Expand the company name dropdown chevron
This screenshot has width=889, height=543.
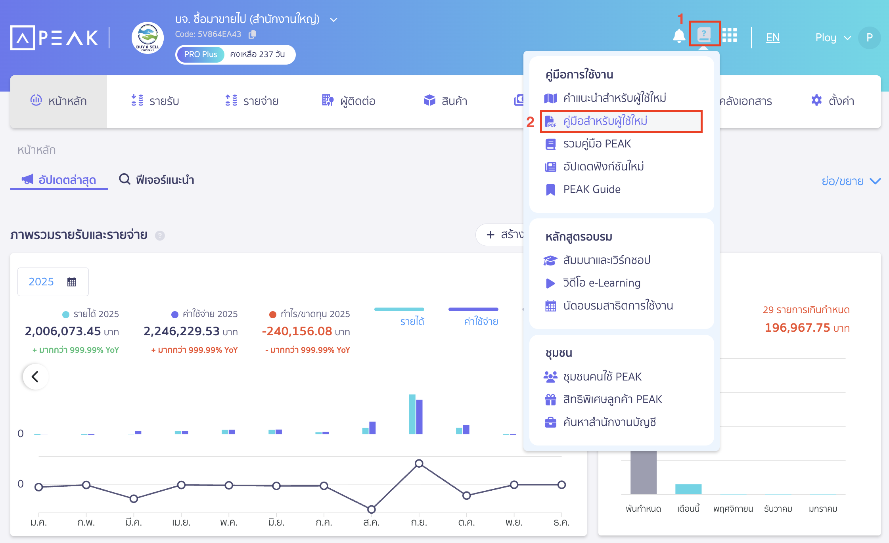[334, 19]
